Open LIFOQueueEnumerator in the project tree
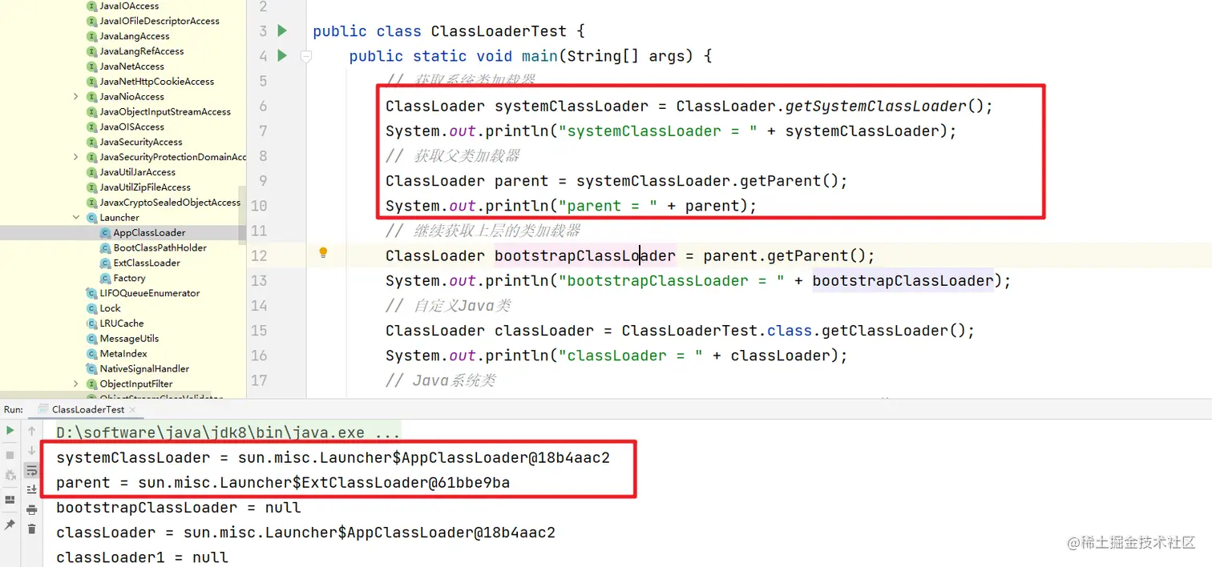Image resolution: width=1212 pixels, height=567 pixels. pyautogui.click(x=150, y=293)
